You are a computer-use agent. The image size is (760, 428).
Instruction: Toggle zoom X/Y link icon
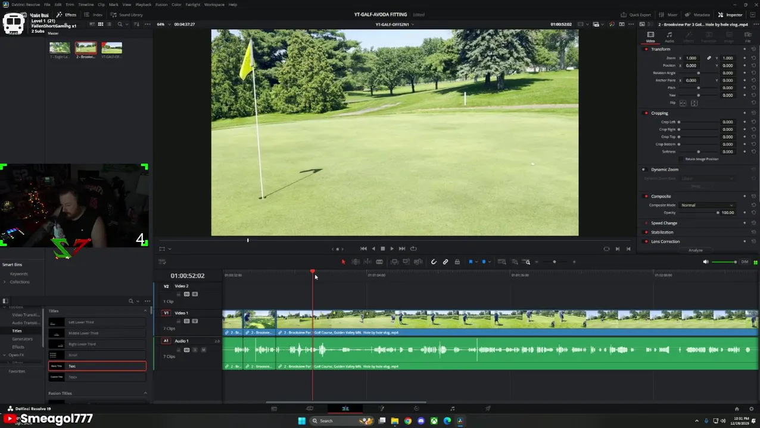coord(709,58)
